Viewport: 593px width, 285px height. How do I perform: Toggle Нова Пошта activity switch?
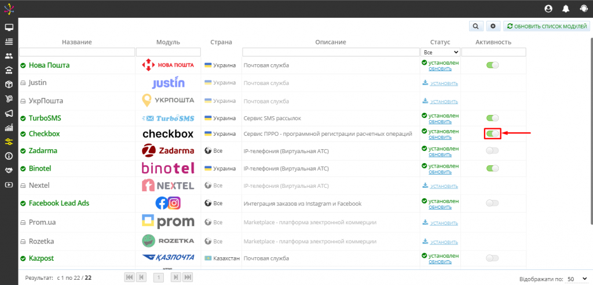492,65
